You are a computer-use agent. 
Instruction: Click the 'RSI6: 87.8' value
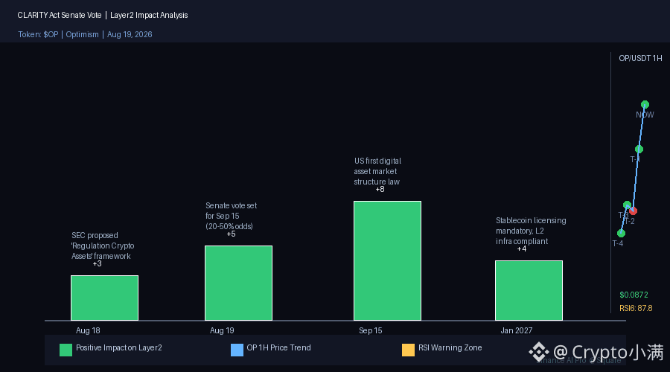point(636,308)
